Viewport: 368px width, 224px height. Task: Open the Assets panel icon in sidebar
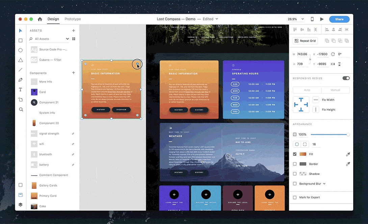(x=20, y=195)
